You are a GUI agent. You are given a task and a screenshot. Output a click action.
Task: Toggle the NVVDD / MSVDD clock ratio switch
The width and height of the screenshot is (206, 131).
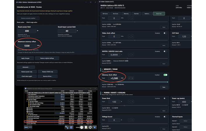tap(165, 51)
